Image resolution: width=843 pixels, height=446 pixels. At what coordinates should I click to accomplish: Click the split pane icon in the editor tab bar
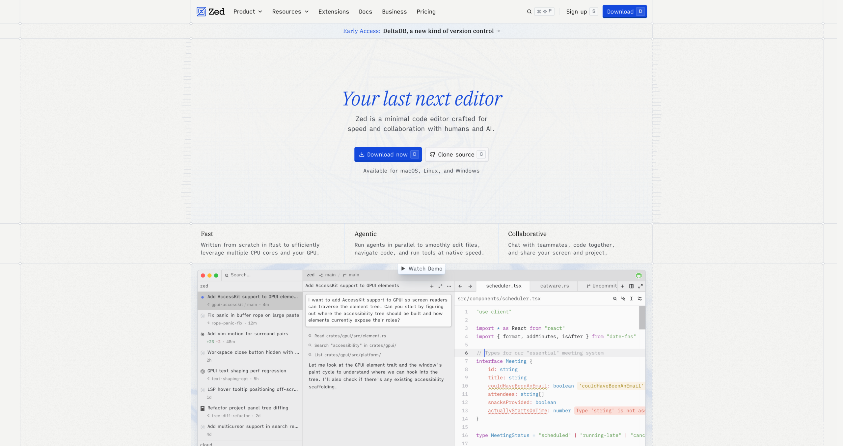coord(631,286)
